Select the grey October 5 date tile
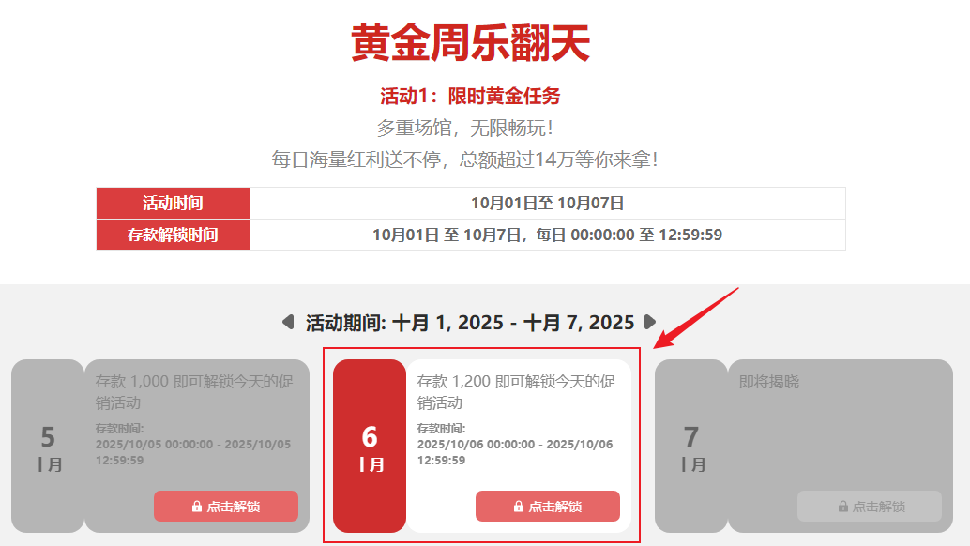Image resolution: width=970 pixels, height=546 pixels. [48, 446]
